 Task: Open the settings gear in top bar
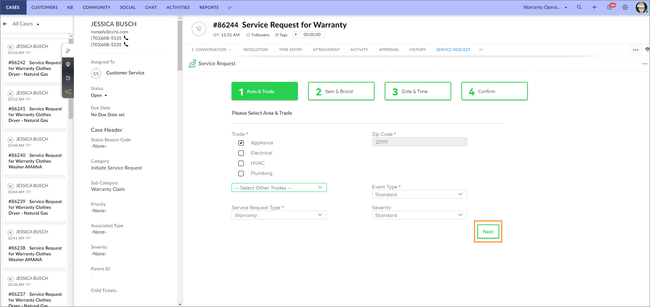click(x=625, y=7)
